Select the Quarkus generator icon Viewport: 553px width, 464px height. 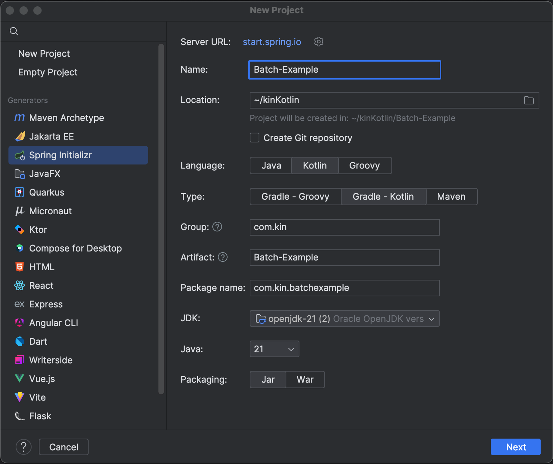pos(19,192)
